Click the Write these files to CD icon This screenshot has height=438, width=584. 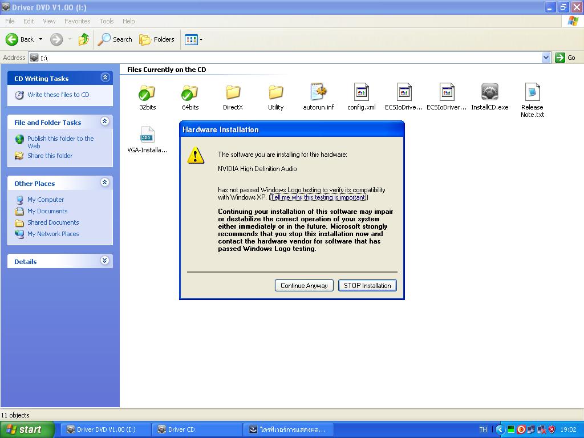19,95
